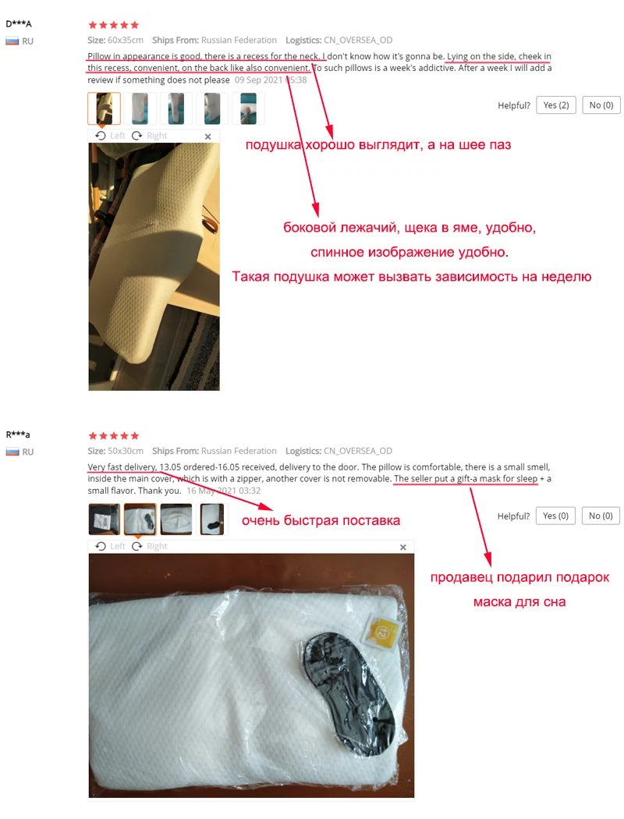This screenshot has width=624, height=819.
Task: Open first thumbnail in R***a's review
Action: click(x=104, y=519)
